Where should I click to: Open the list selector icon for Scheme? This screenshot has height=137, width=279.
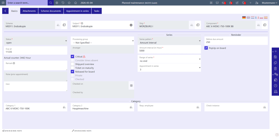(58, 25)
